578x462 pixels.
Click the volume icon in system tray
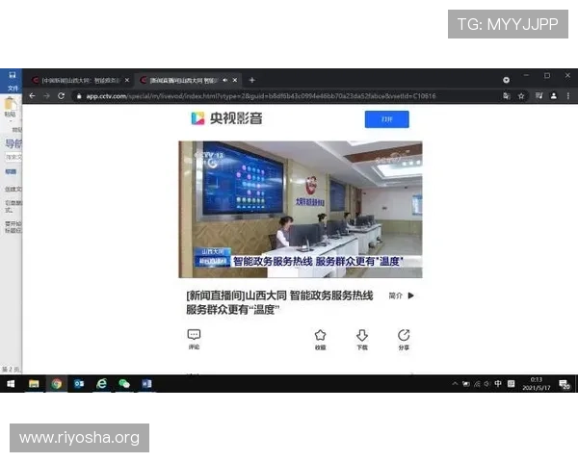(x=486, y=384)
